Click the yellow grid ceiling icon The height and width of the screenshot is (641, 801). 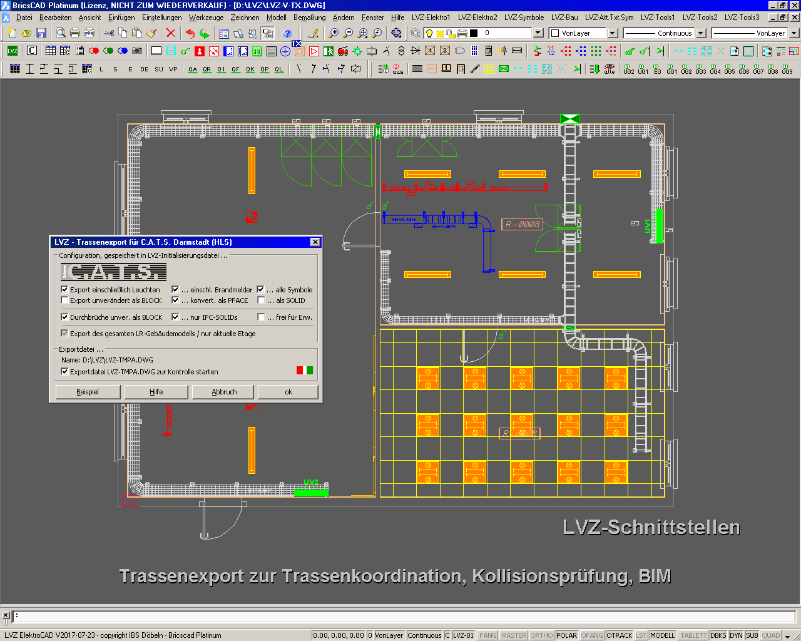(x=489, y=69)
